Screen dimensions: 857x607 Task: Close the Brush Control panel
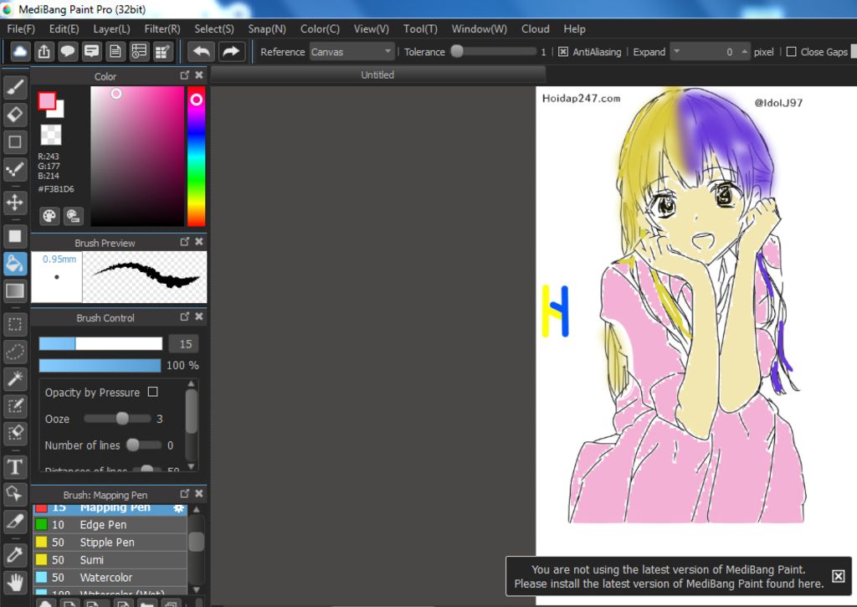[199, 316]
